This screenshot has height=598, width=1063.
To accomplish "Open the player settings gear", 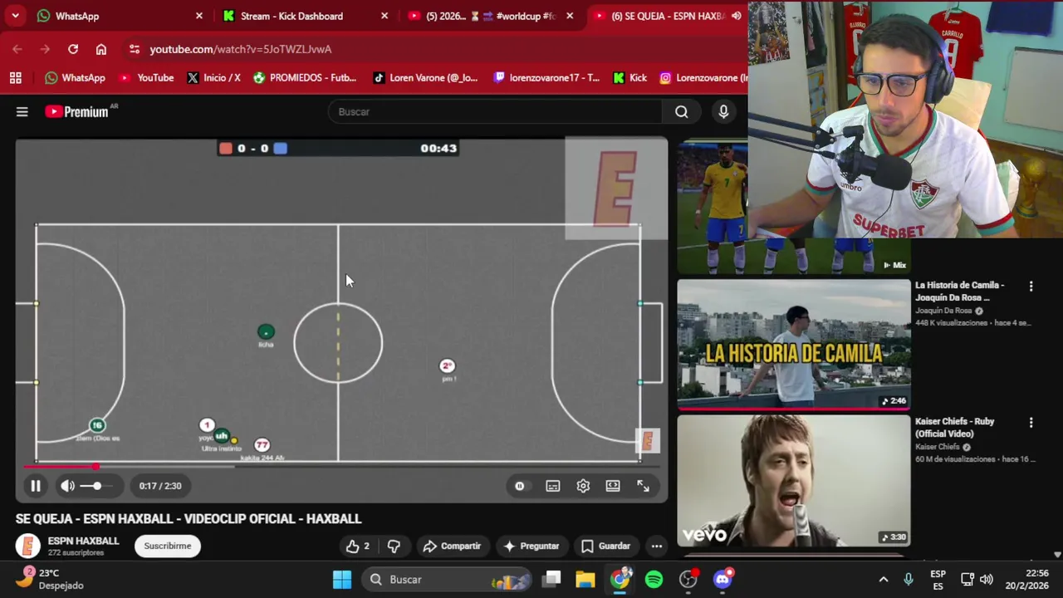I will click(583, 486).
